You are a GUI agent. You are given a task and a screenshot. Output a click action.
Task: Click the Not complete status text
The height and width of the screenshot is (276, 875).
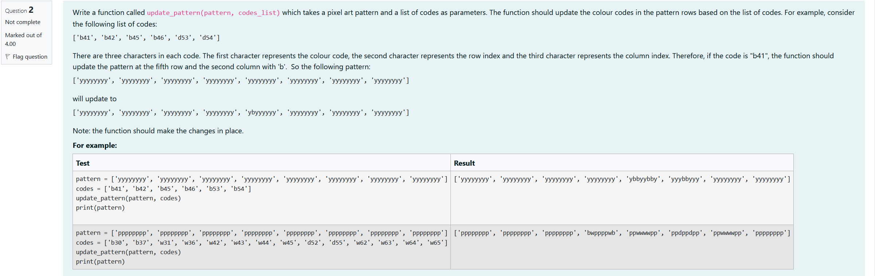[x=23, y=22]
